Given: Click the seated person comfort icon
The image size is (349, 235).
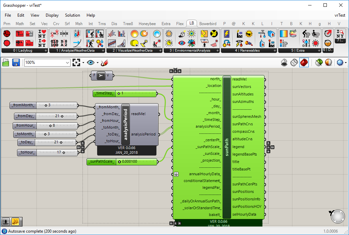Looking at the screenshot, I should point(100,34).
